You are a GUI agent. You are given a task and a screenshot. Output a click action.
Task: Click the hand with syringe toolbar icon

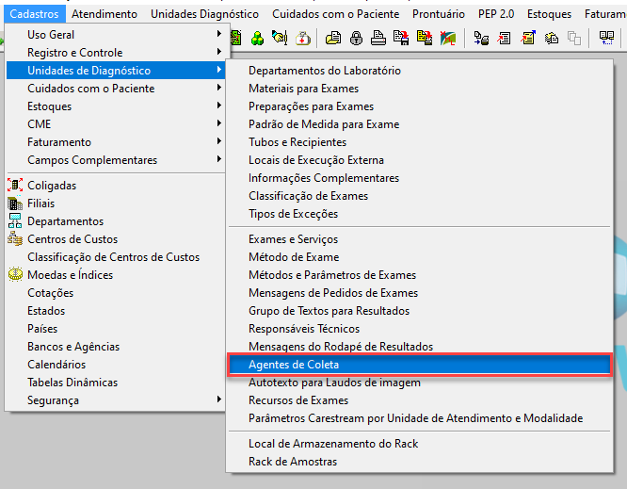pyautogui.click(x=280, y=38)
